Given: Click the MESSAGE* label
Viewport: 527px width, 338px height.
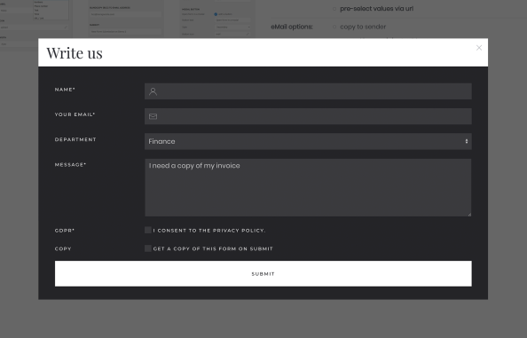Looking at the screenshot, I should (71, 165).
